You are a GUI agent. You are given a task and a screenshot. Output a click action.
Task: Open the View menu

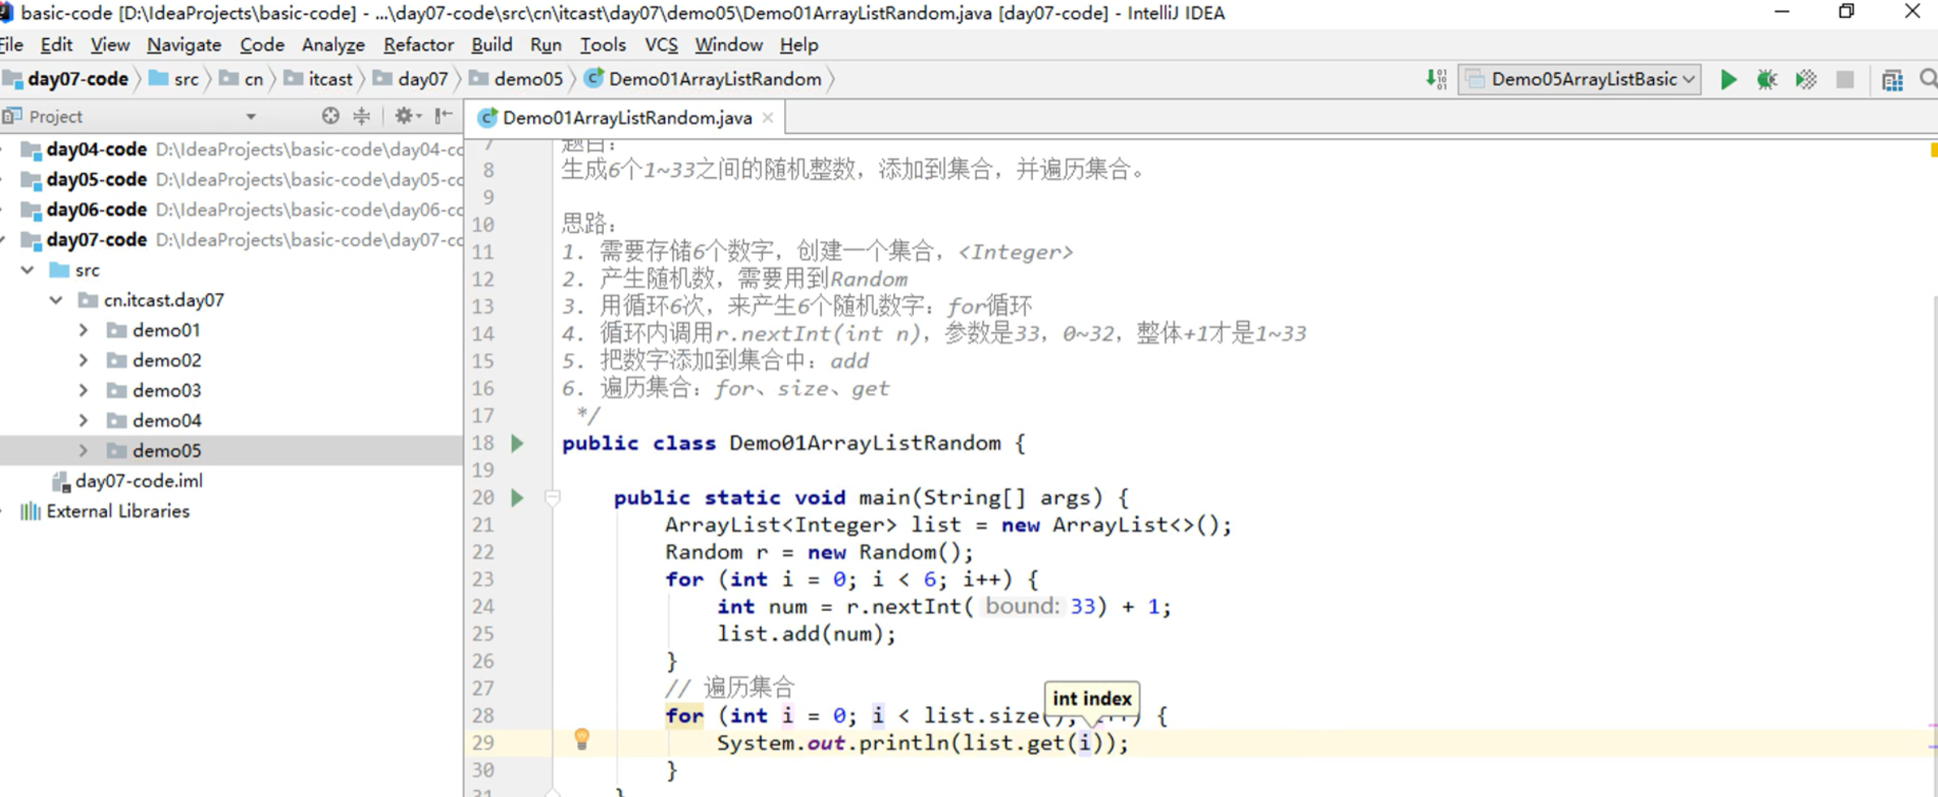point(110,45)
